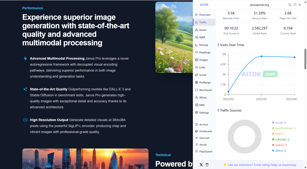Click the Advanced Multimodal Processing bold text
307x169 pixels.
[x=57, y=58]
